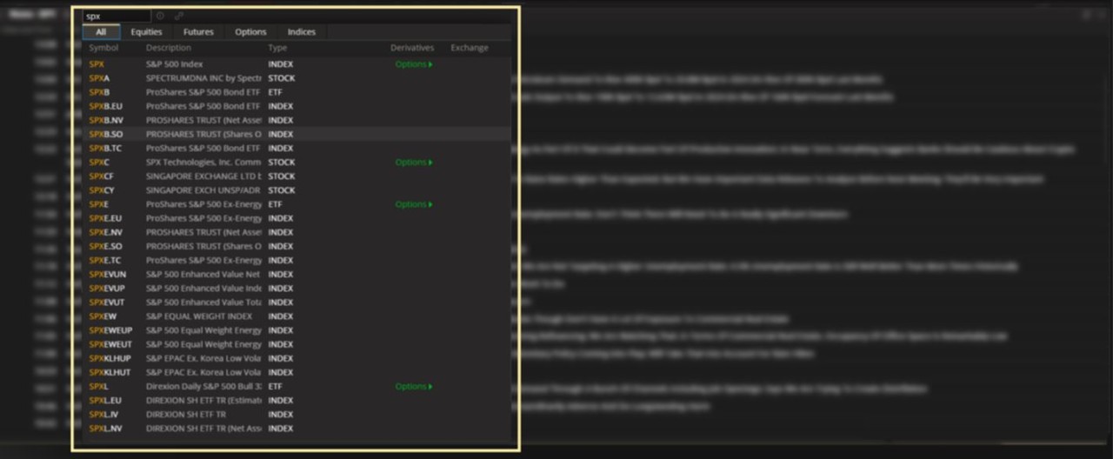Screen dimensions: 1113x459
Task: Select the SPXB.TC row
Action: coord(297,149)
